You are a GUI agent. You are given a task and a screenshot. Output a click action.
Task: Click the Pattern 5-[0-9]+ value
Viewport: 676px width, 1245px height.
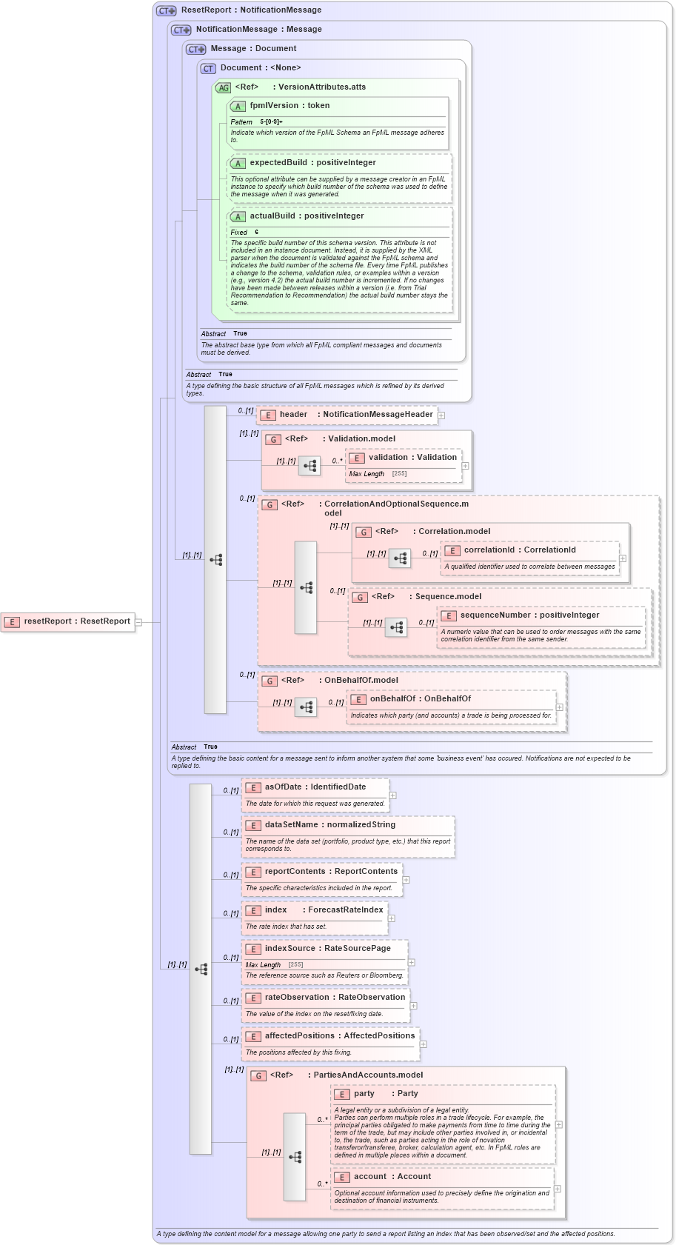click(271, 122)
